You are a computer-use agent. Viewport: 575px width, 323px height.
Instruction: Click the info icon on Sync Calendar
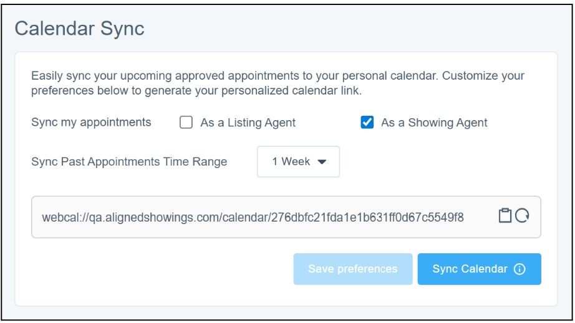point(519,269)
